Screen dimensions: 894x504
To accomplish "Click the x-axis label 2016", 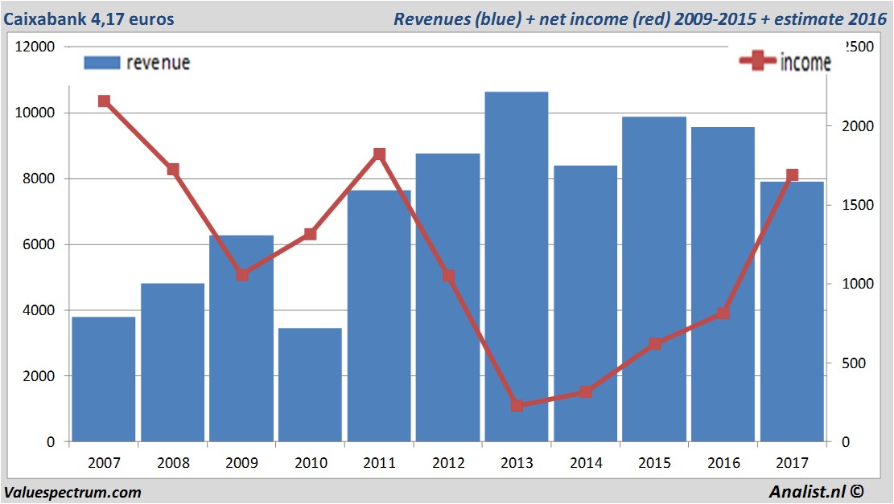I will click(x=723, y=462).
